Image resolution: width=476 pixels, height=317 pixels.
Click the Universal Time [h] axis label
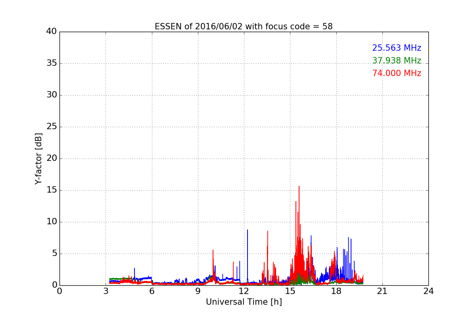244,302
